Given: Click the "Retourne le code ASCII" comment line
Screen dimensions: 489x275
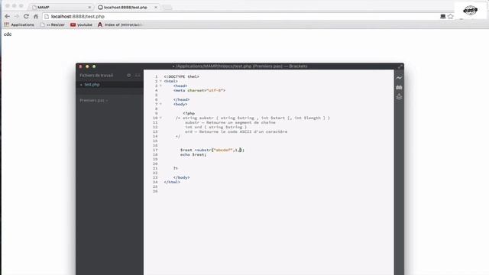Looking at the screenshot, I should [x=236, y=131].
